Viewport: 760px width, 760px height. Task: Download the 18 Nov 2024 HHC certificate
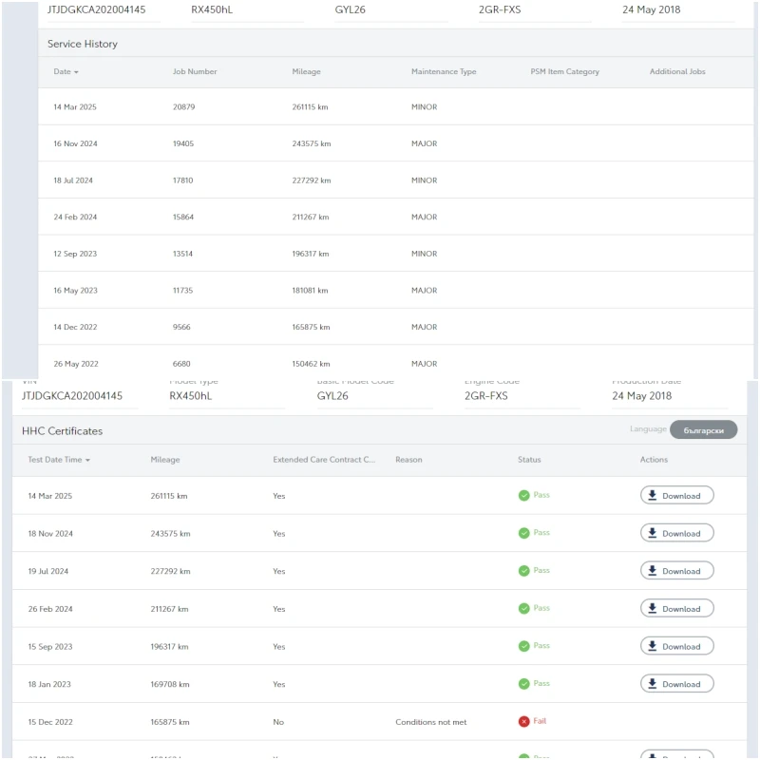click(x=676, y=533)
